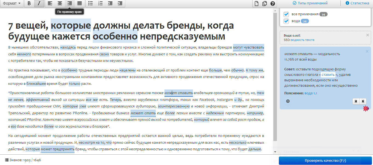
Task: Click highlighted word 'нацелены'
Action: 128,70
